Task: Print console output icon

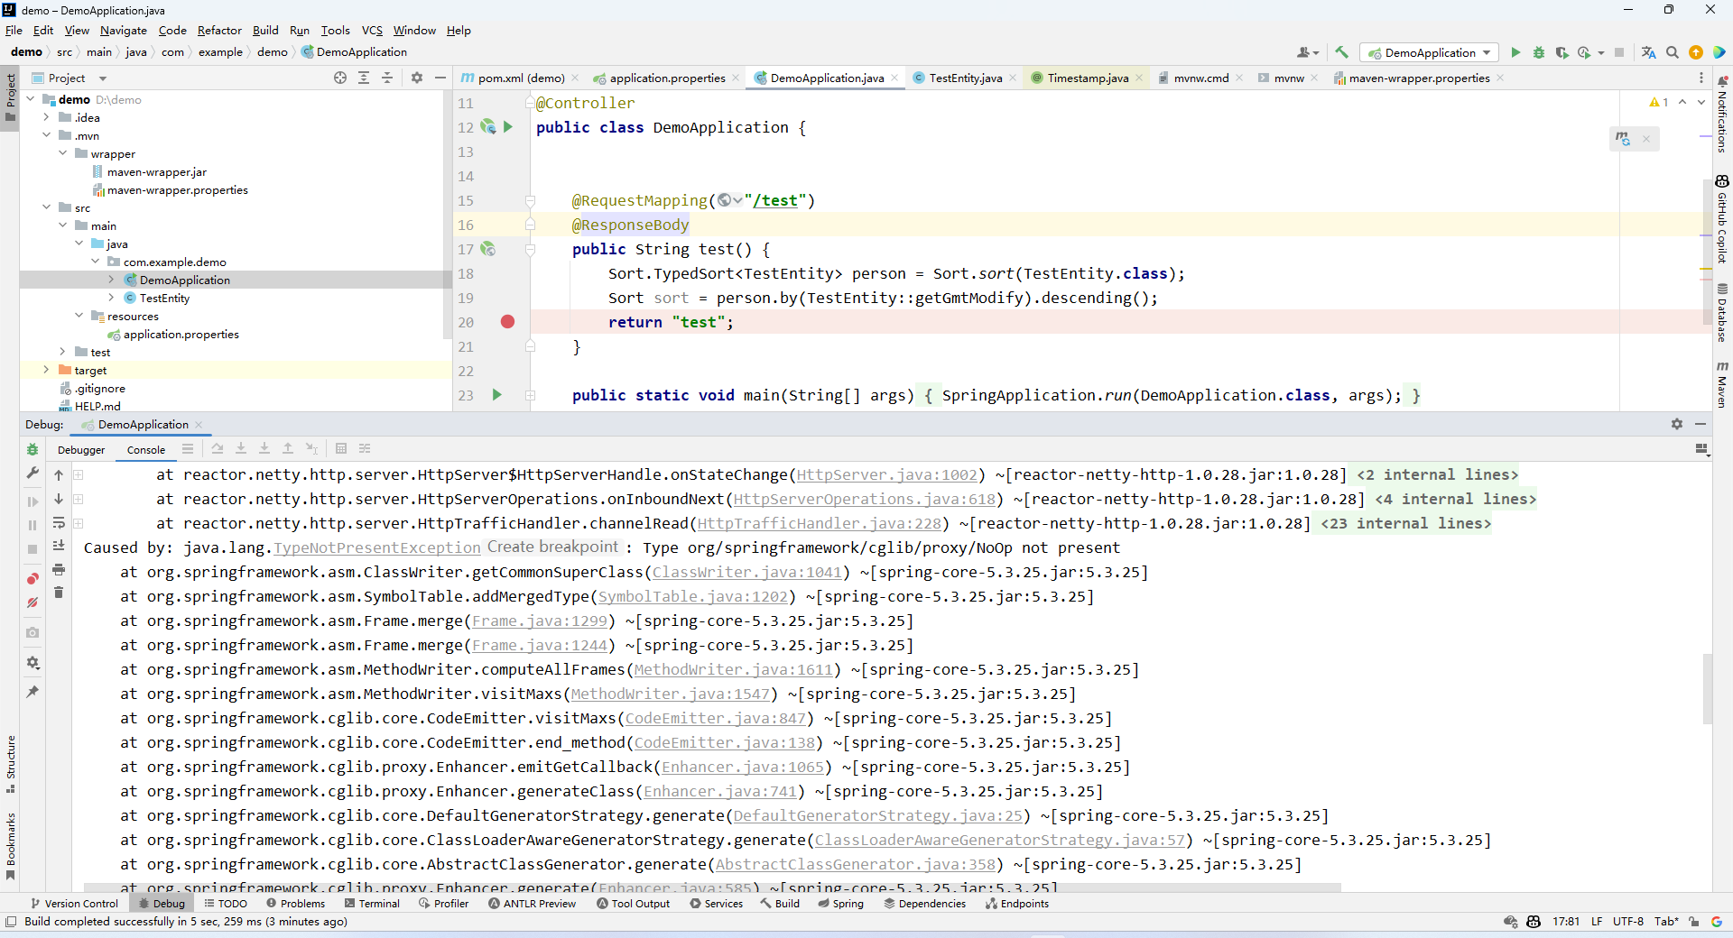Action: click(x=59, y=569)
